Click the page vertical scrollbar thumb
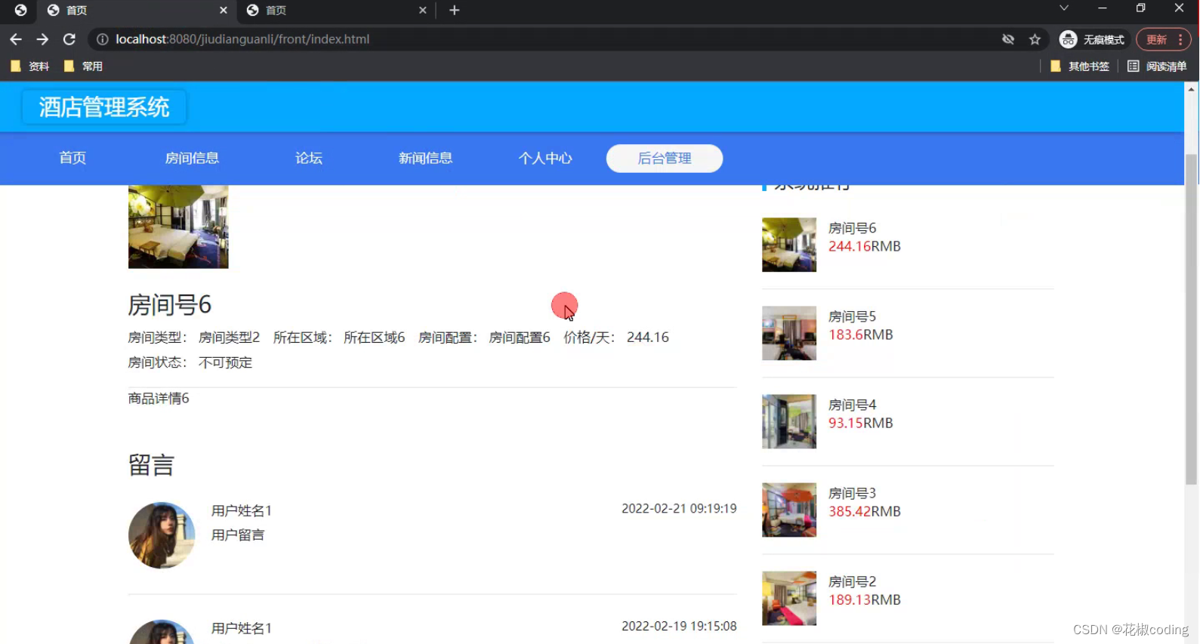Screen dimensions: 1200x644 click(1192, 319)
